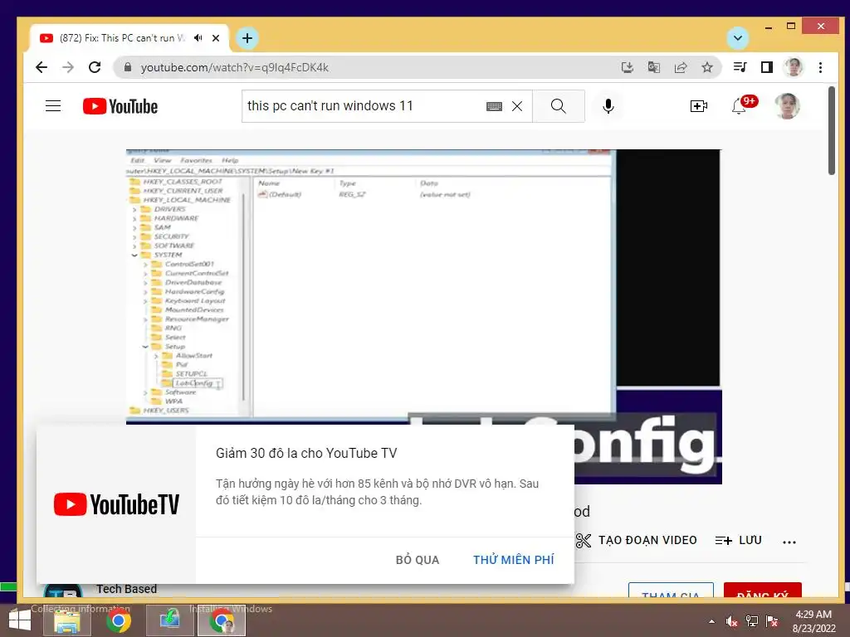This screenshot has height=637, width=850.
Task: Open File Explorer from taskbar
Action: (x=67, y=620)
